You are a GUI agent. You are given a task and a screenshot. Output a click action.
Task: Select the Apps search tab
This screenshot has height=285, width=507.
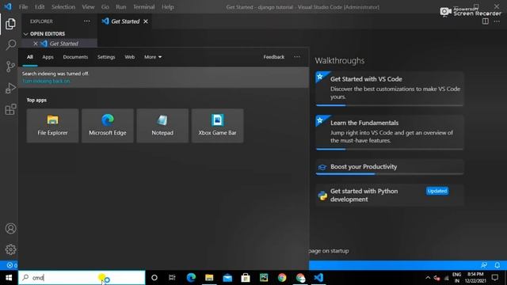[x=48, y=57]
